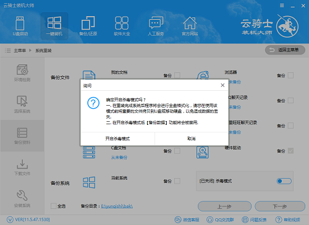Click the 硬件驱动 disk icon
Screen dimensions: 309x225
(202, 152)
